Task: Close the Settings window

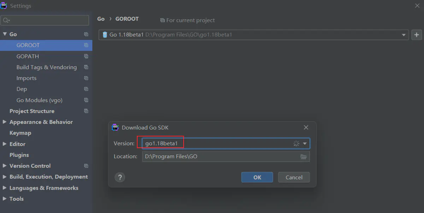Action: pyautogui.click(x=417, y=6)
